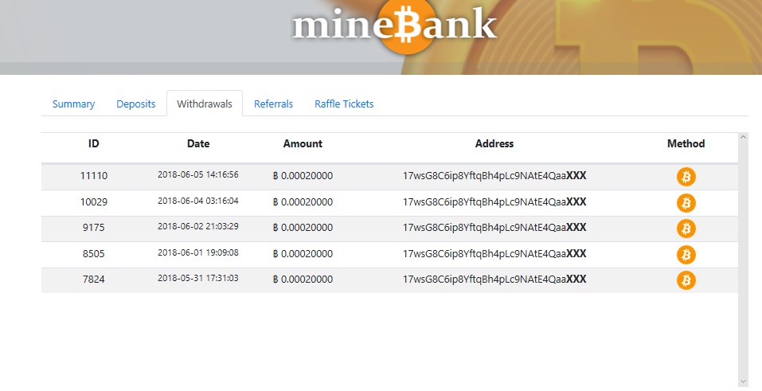Click the Address column header
762x391 pixels.
pyautogui.click(x=494, y=143)
